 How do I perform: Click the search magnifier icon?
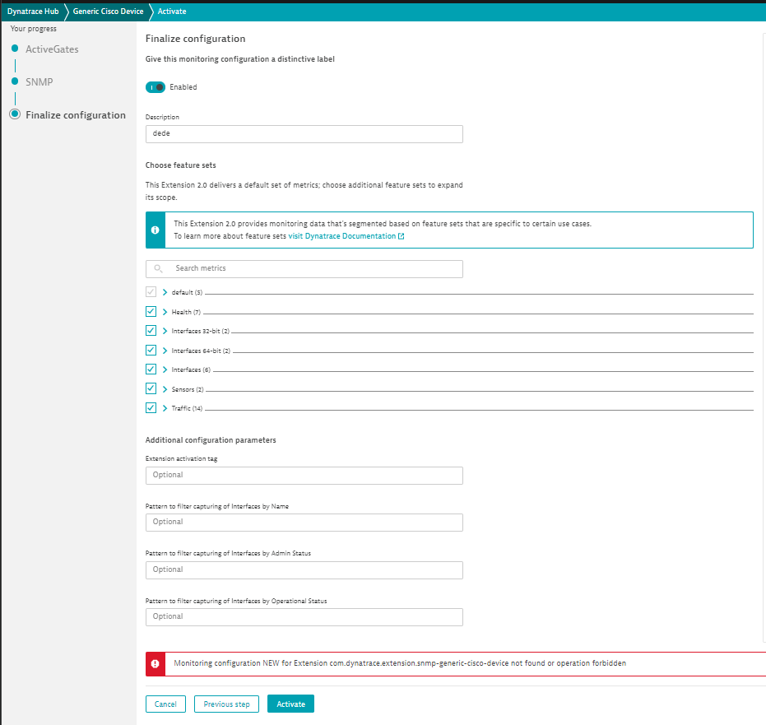tap(159, 269)
